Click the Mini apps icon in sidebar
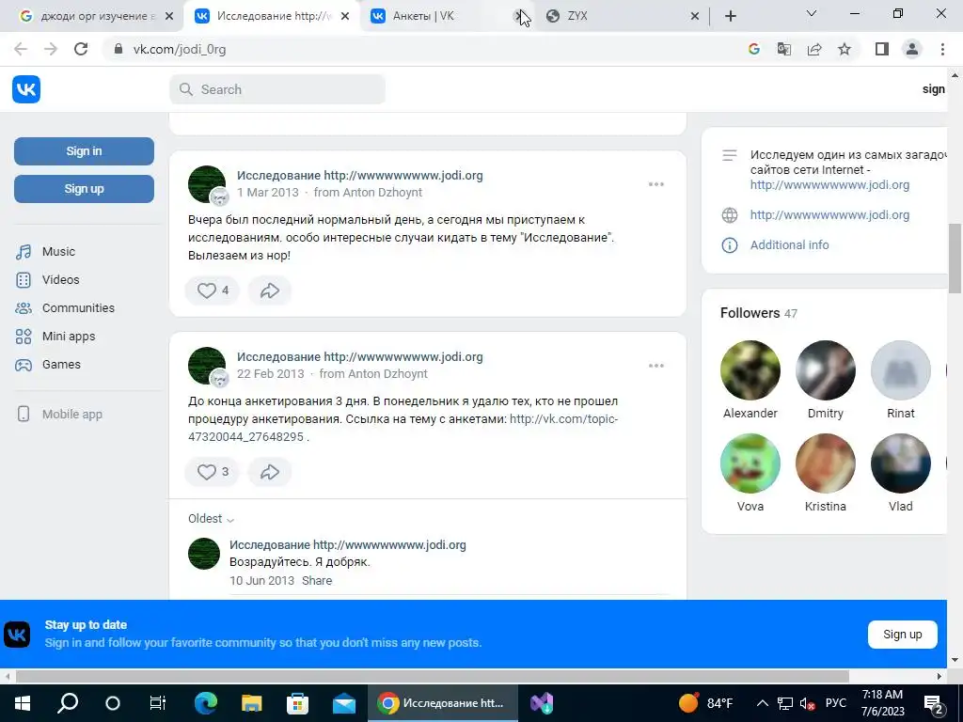The width and height of the screenshot is (963, 722). pyautogui.click(x=24, y=337)
